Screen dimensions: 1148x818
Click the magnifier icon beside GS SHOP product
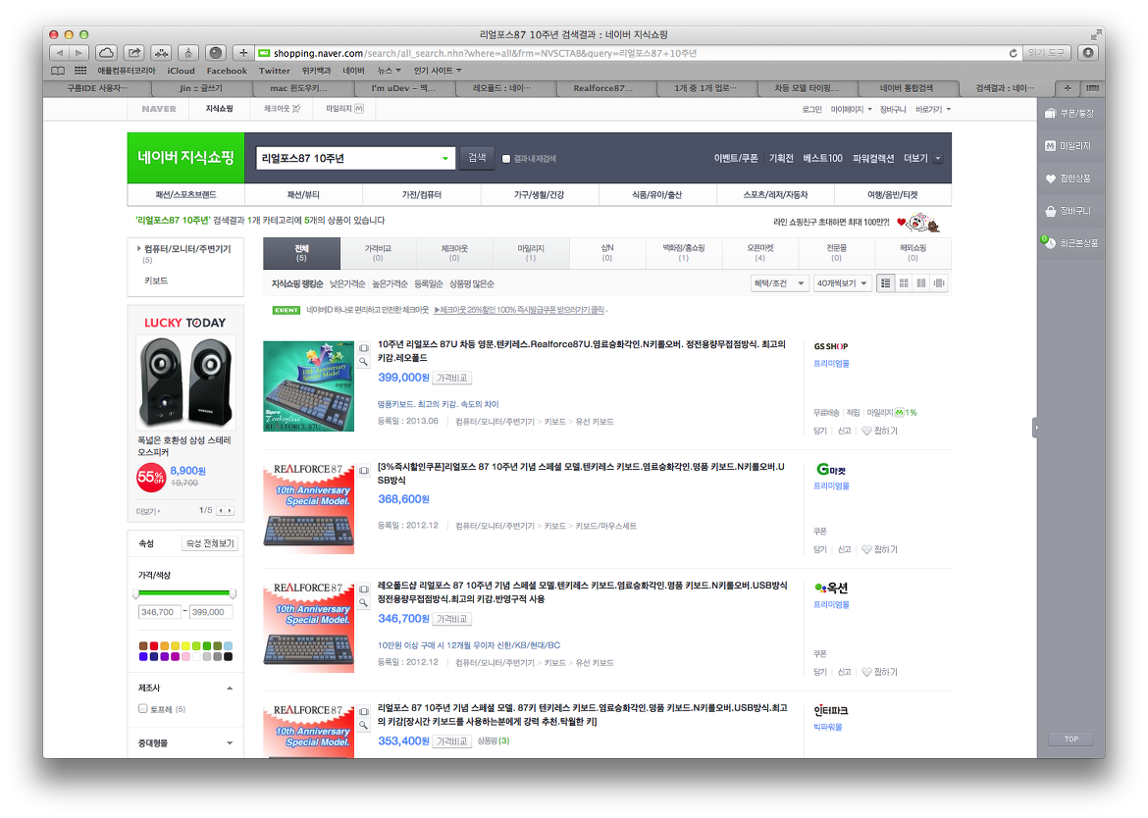click(364, 362)
